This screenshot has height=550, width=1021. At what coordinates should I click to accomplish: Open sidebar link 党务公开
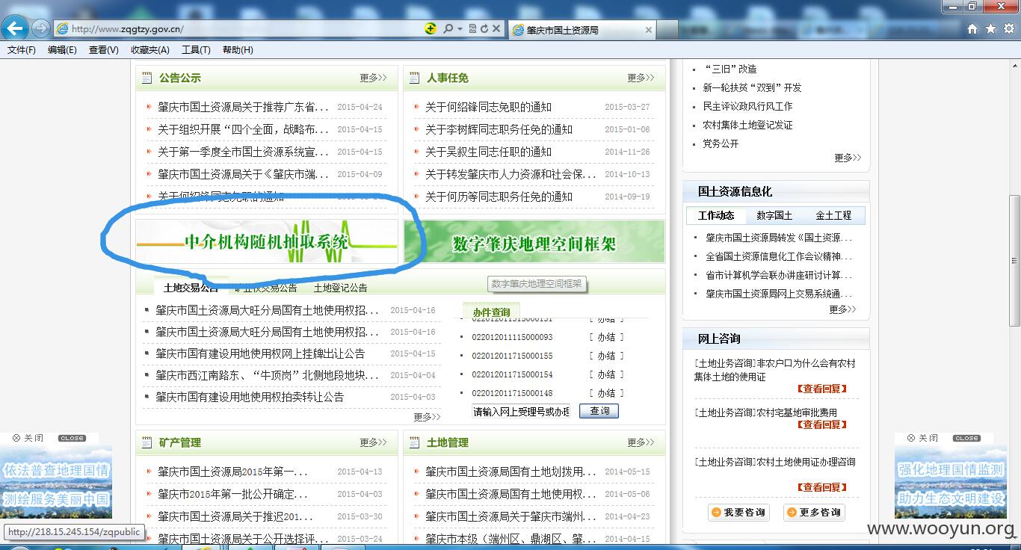click(x=721, y=143)
